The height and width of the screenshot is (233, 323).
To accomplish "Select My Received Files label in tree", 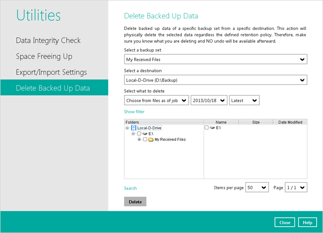I will pyautogui.click(x=170, y=140).
